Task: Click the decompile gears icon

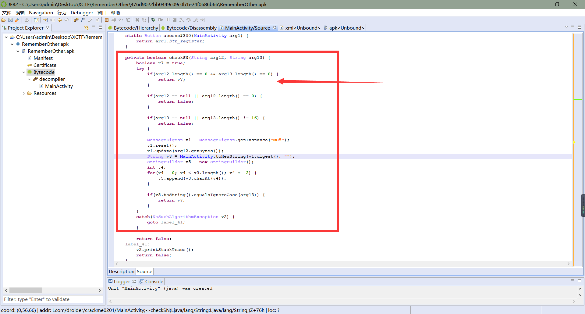Action: click(x=76, y=20)
